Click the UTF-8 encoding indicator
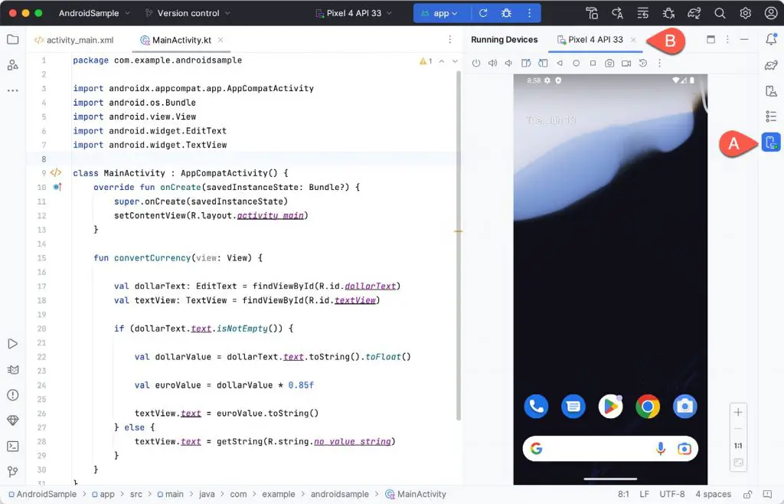 [x=672, y=494]
